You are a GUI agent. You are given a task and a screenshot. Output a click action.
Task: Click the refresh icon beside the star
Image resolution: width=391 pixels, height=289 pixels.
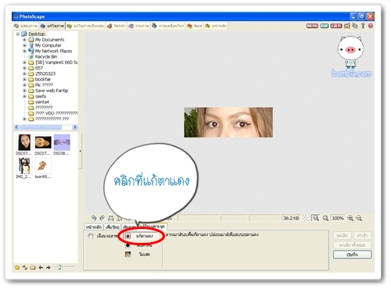25,267
